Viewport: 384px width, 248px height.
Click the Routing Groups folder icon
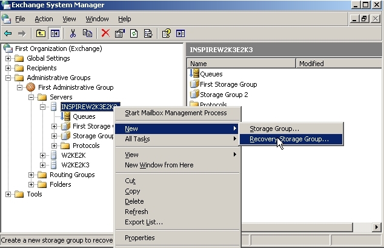tap(42, 175)
